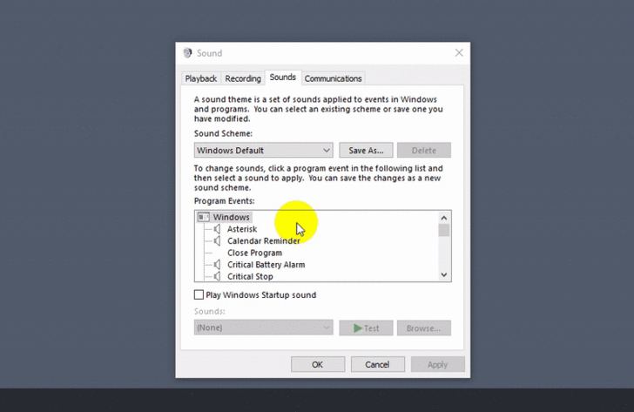Viewport: 634px width, 412px height.
Task: Switch to the Recording tab
Action: [x=243, y=78]
